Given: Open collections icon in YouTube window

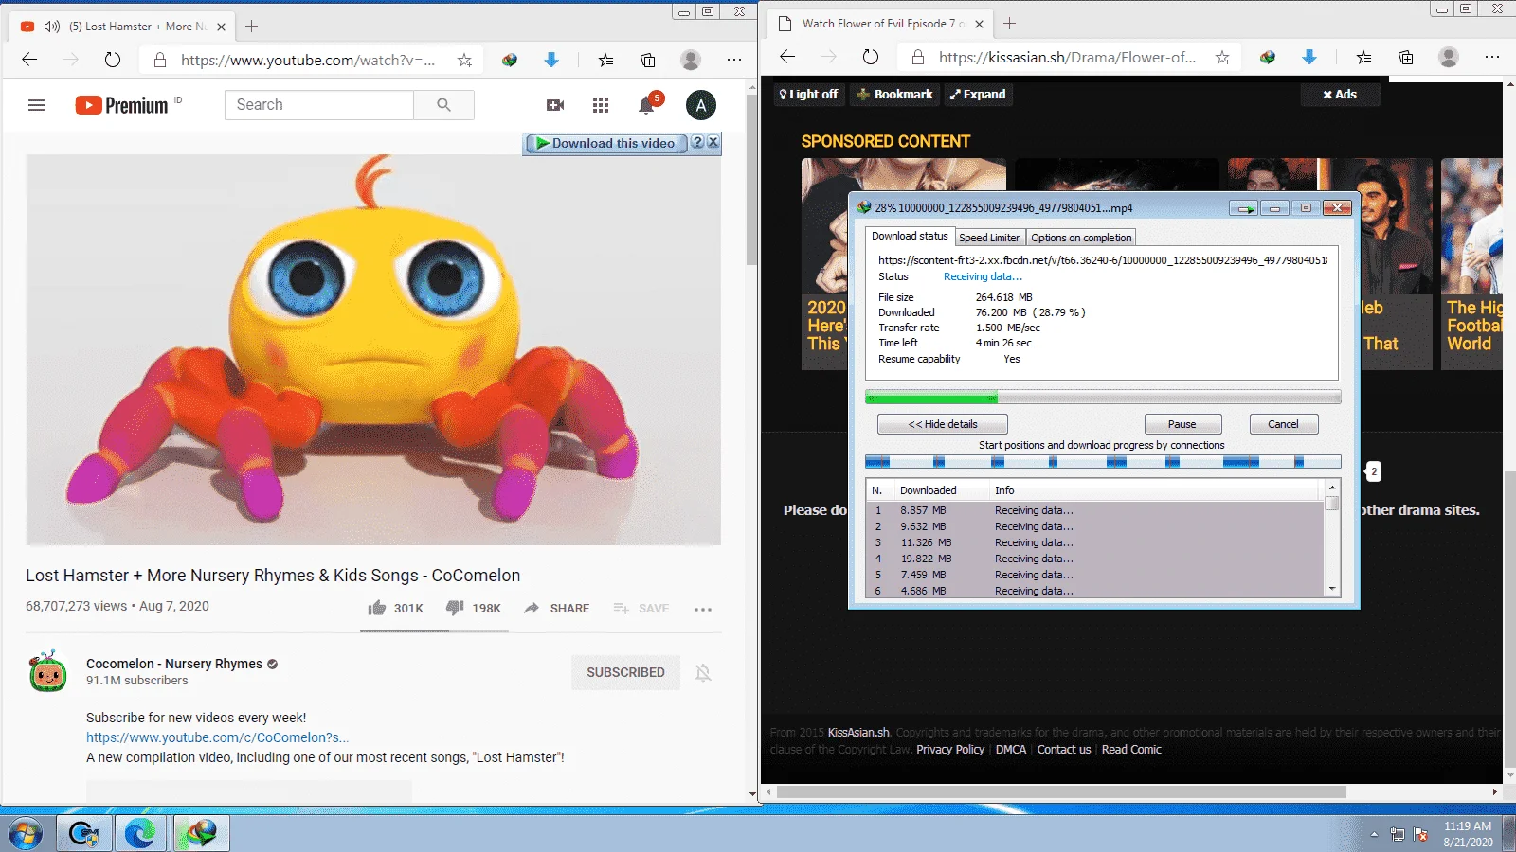Looking at the screenshot, I should point(648,60).
